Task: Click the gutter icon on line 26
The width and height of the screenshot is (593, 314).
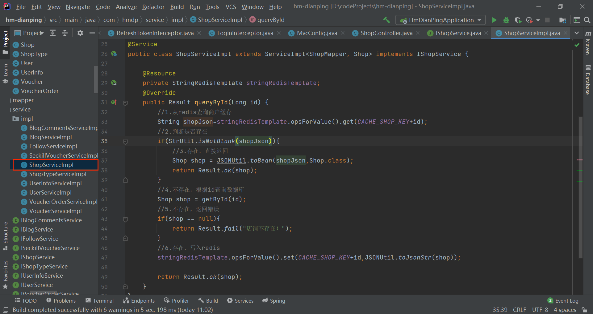Action: click(x=114, y=54)
